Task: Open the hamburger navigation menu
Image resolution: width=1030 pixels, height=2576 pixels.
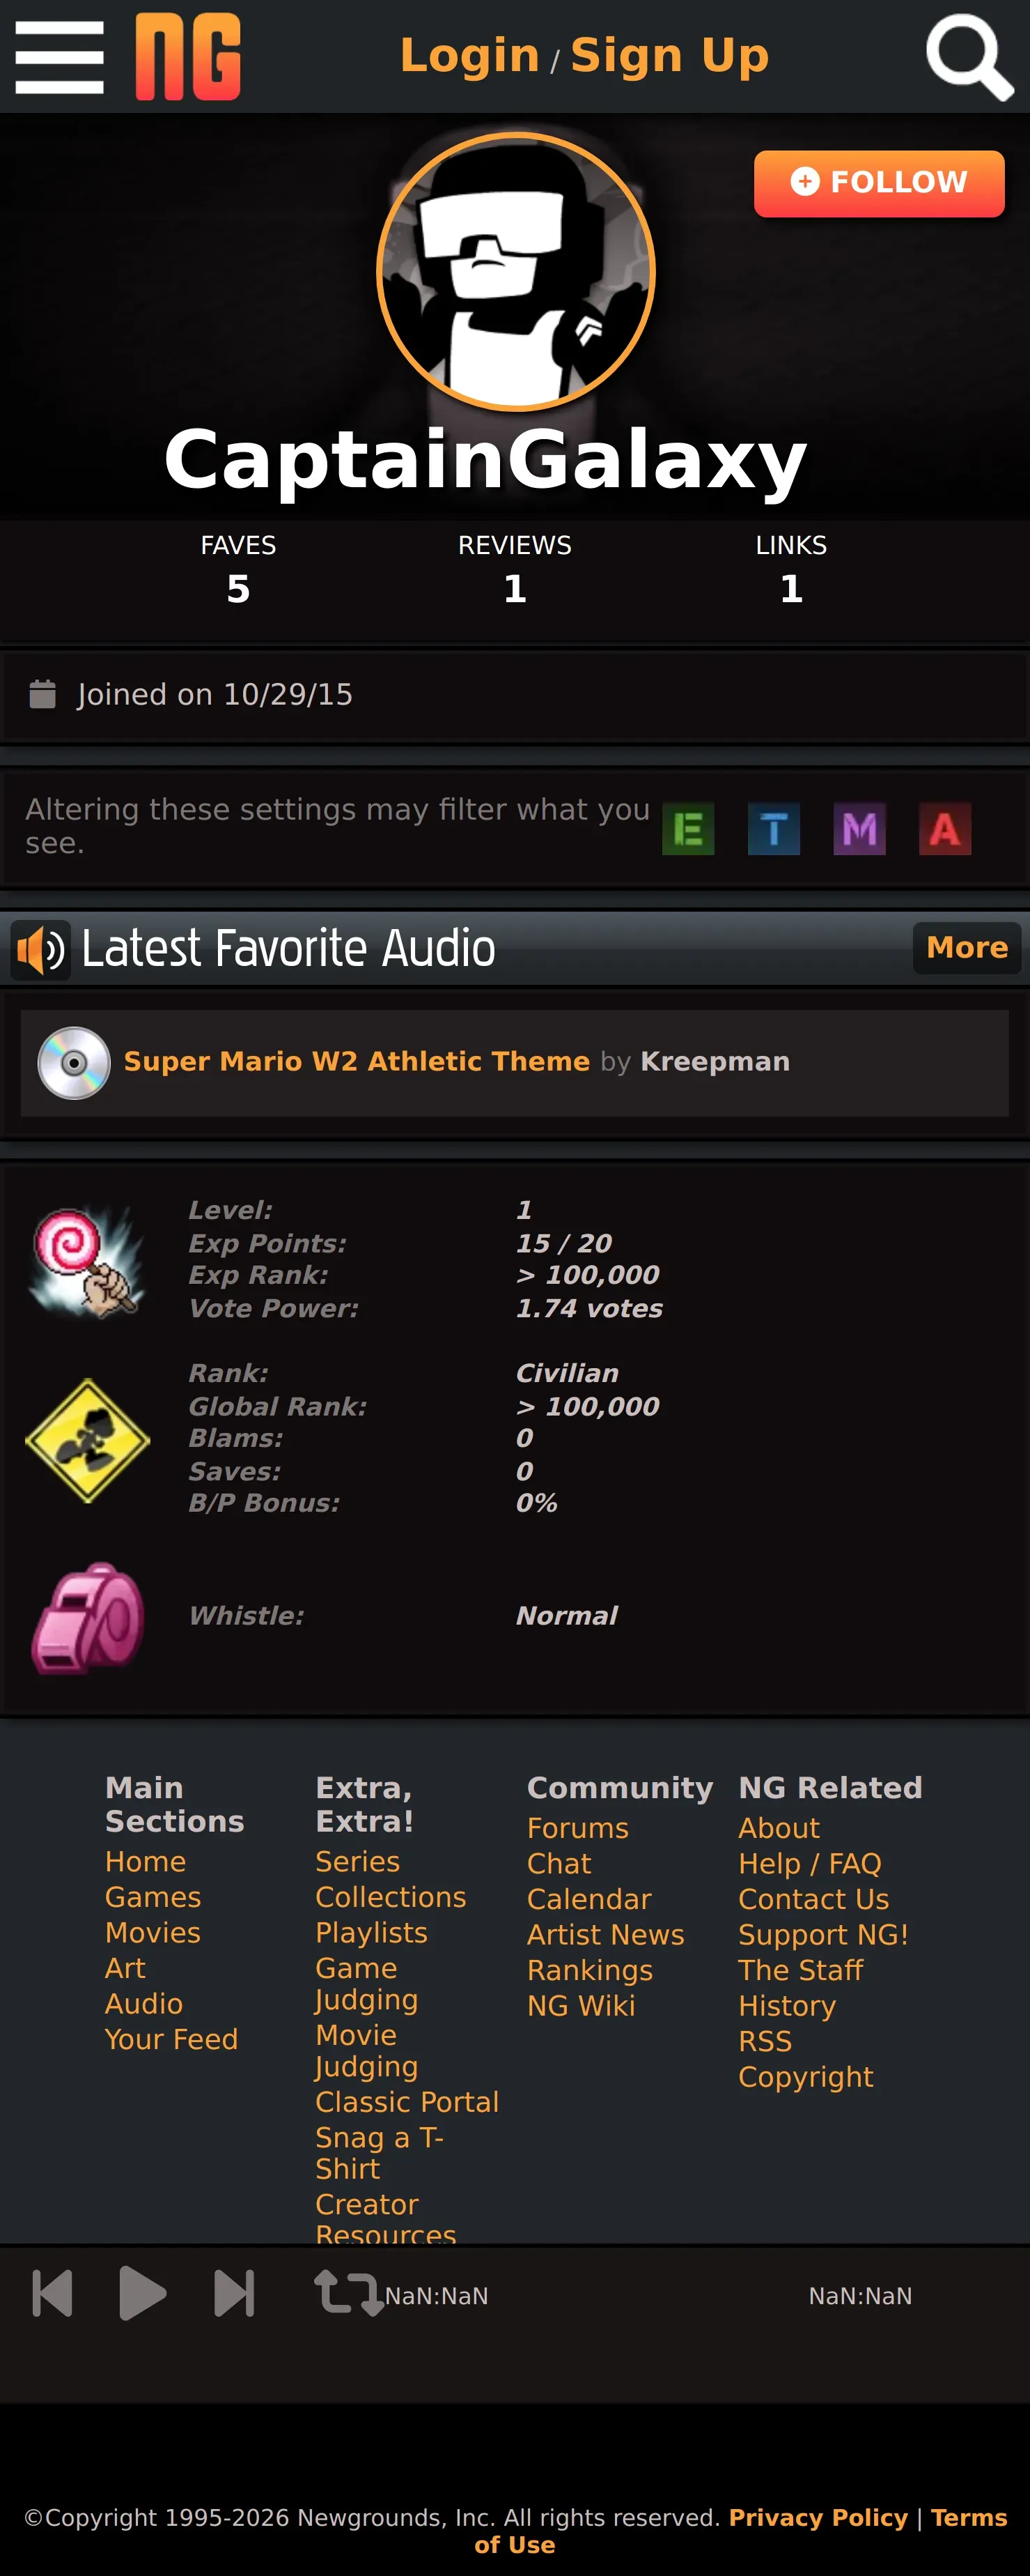Action: pyautogui.click(x=59, y=57)
